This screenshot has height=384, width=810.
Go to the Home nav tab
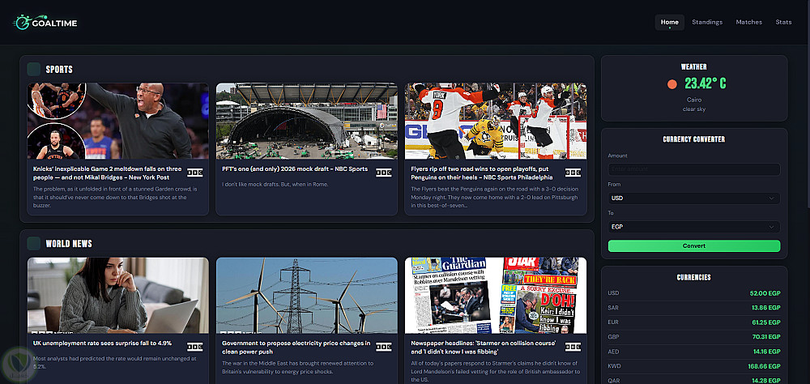(670, 22)
